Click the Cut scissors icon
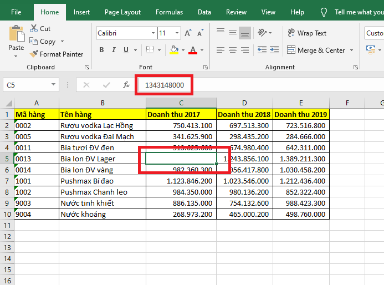The image size is (384, 285). point(34,28)
